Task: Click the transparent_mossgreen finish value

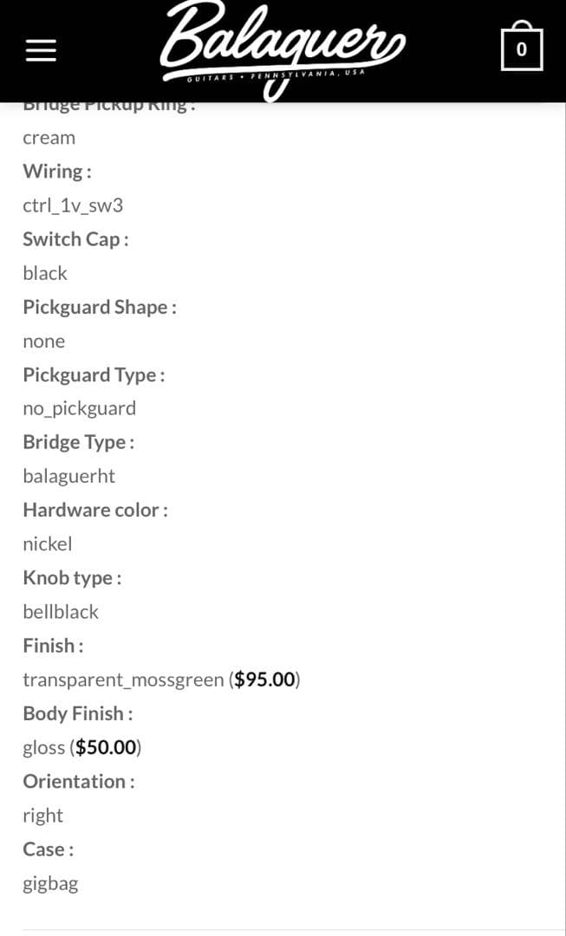Action: tap(123, 679)
